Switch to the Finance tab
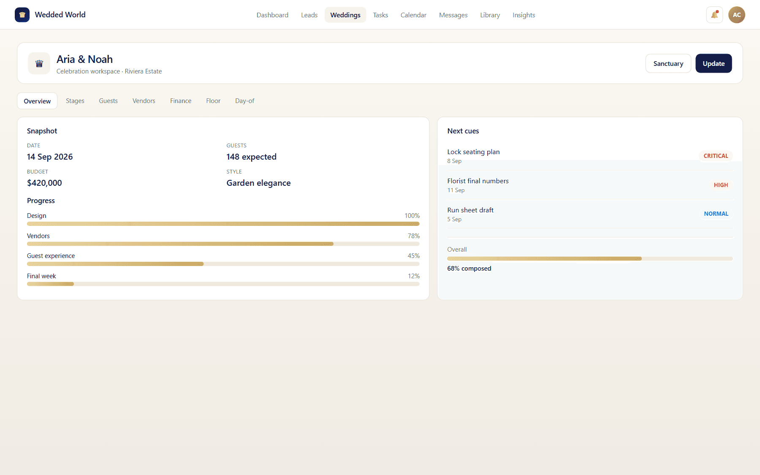 (x=181, y=101)
